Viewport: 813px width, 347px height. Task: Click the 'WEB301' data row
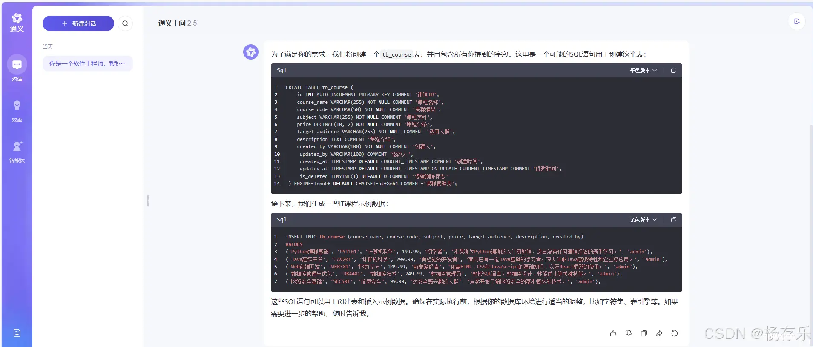click(x=462, y=267)
